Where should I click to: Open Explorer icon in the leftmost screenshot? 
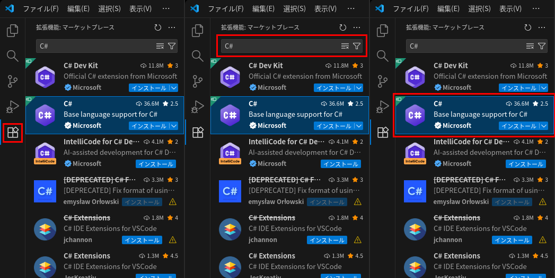point(13,31)
